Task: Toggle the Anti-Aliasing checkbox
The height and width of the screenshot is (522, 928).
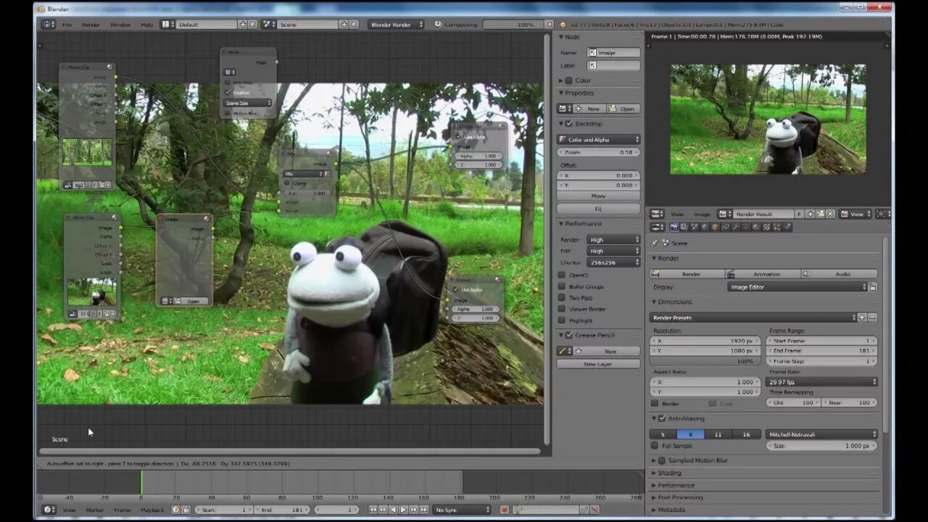Action: 662,418
